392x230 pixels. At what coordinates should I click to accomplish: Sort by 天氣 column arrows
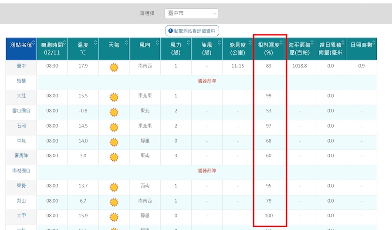click(126, 42)
